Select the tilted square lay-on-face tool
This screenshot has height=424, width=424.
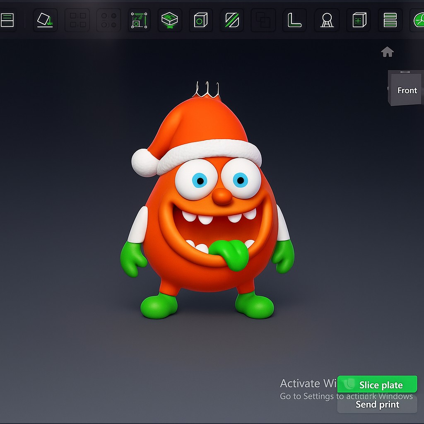[x=45, y=19]
